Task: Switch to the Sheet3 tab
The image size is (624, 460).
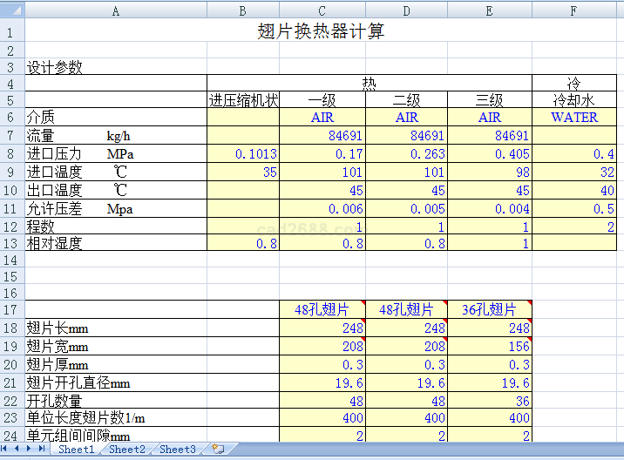Action: tap(177, 450)
